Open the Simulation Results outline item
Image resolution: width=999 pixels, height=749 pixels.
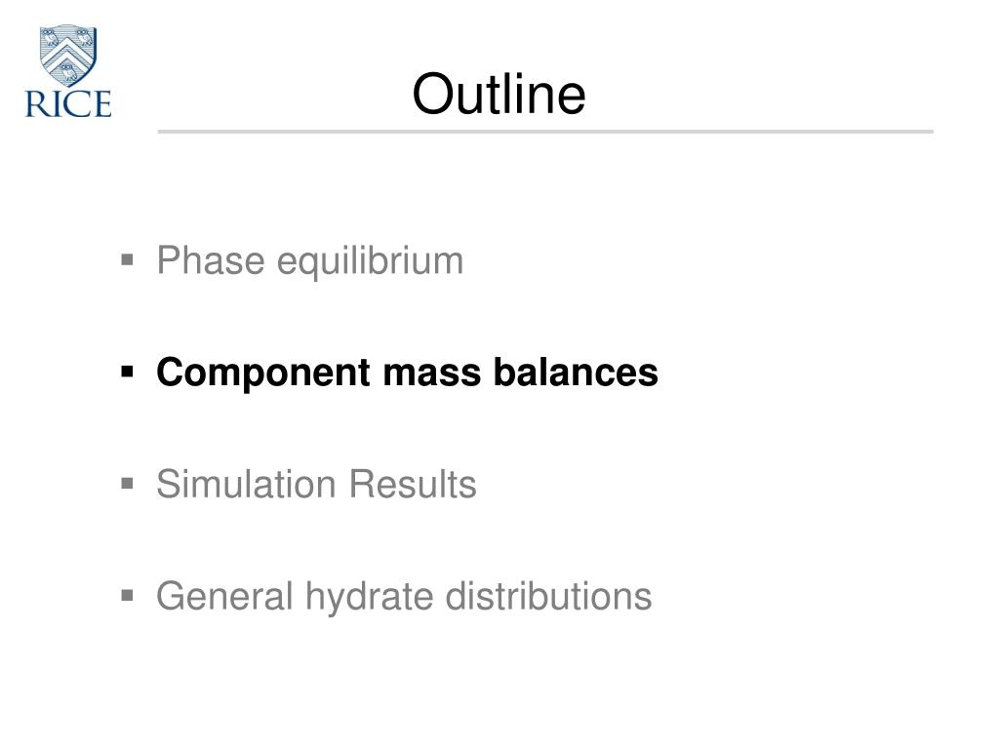pos(317,484)
